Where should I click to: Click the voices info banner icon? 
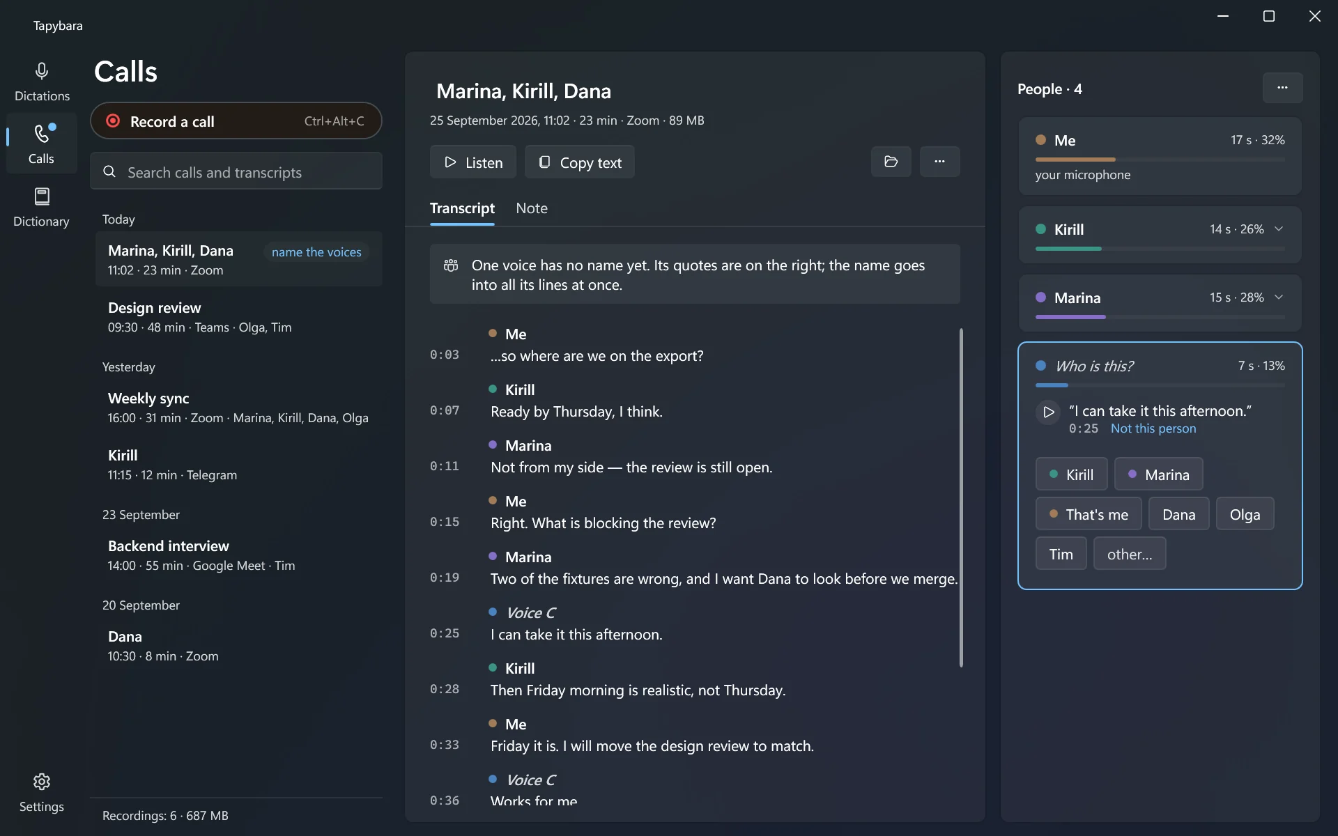click(451, 265)
